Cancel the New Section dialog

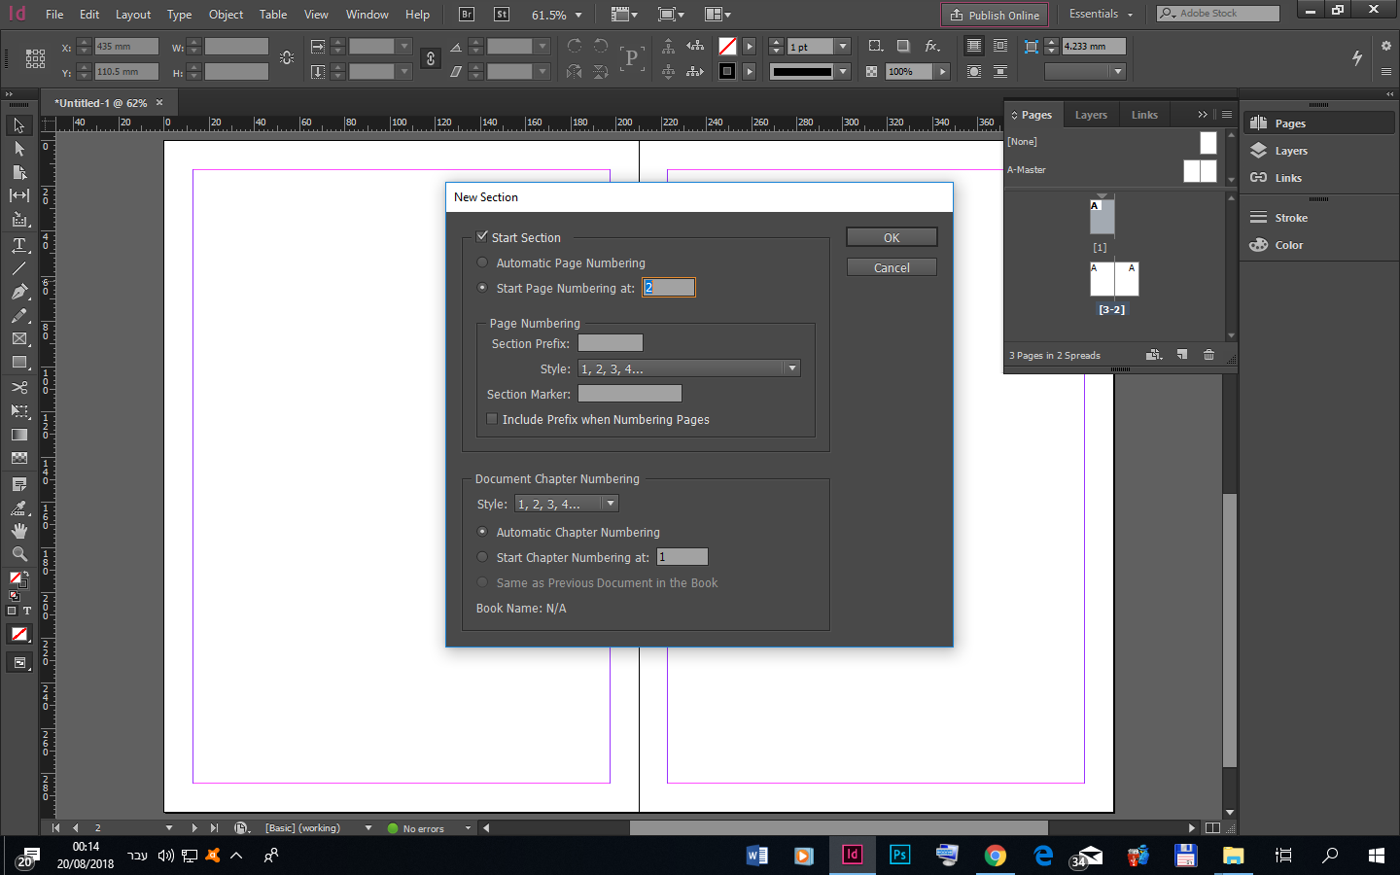point(891,267)
